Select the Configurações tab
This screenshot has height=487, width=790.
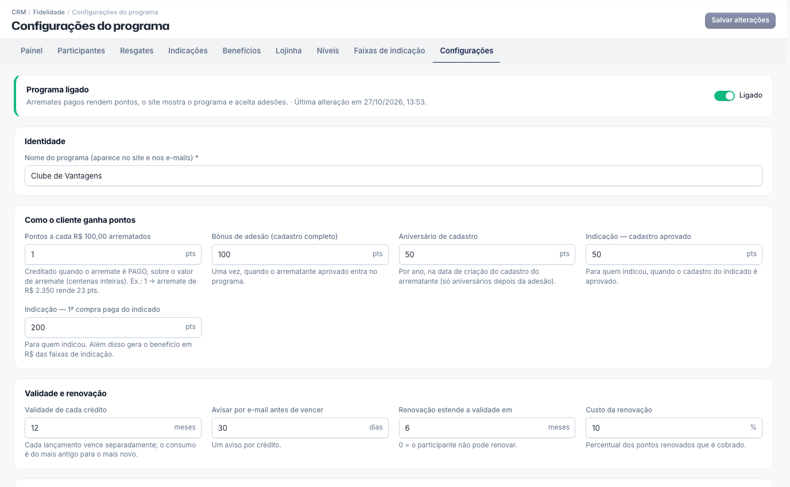[x=467, y=51]
